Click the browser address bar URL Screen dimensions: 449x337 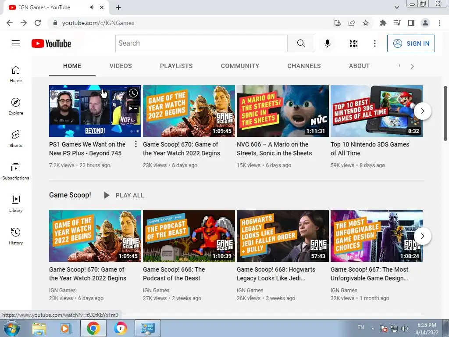pos(98,23)
